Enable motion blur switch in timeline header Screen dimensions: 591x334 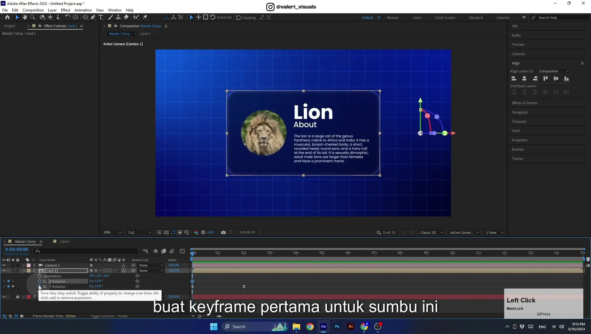pos(172,251)
